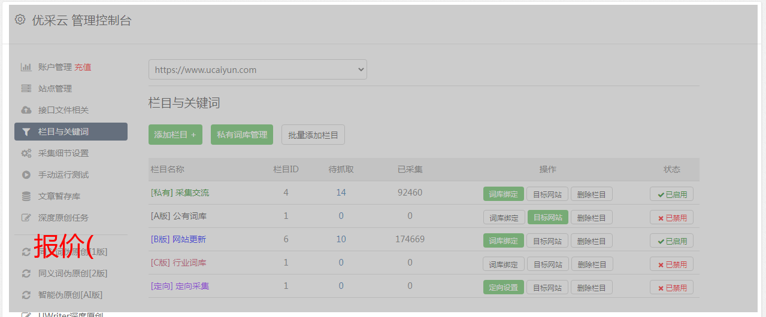Click the 栏目与关键词 page heading
Image resolution: width=766 pixels, height=317 pixels.
184,103
